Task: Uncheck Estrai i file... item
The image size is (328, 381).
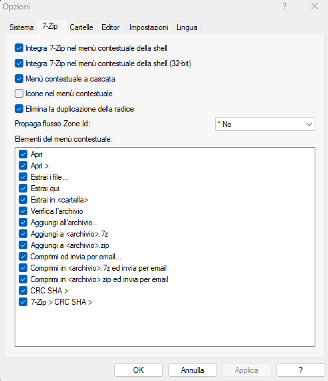Action: pyautogui.click(x=23, y=177)
